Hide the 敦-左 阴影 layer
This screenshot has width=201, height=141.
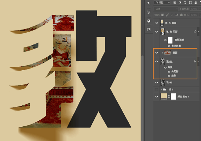(156, 32)
